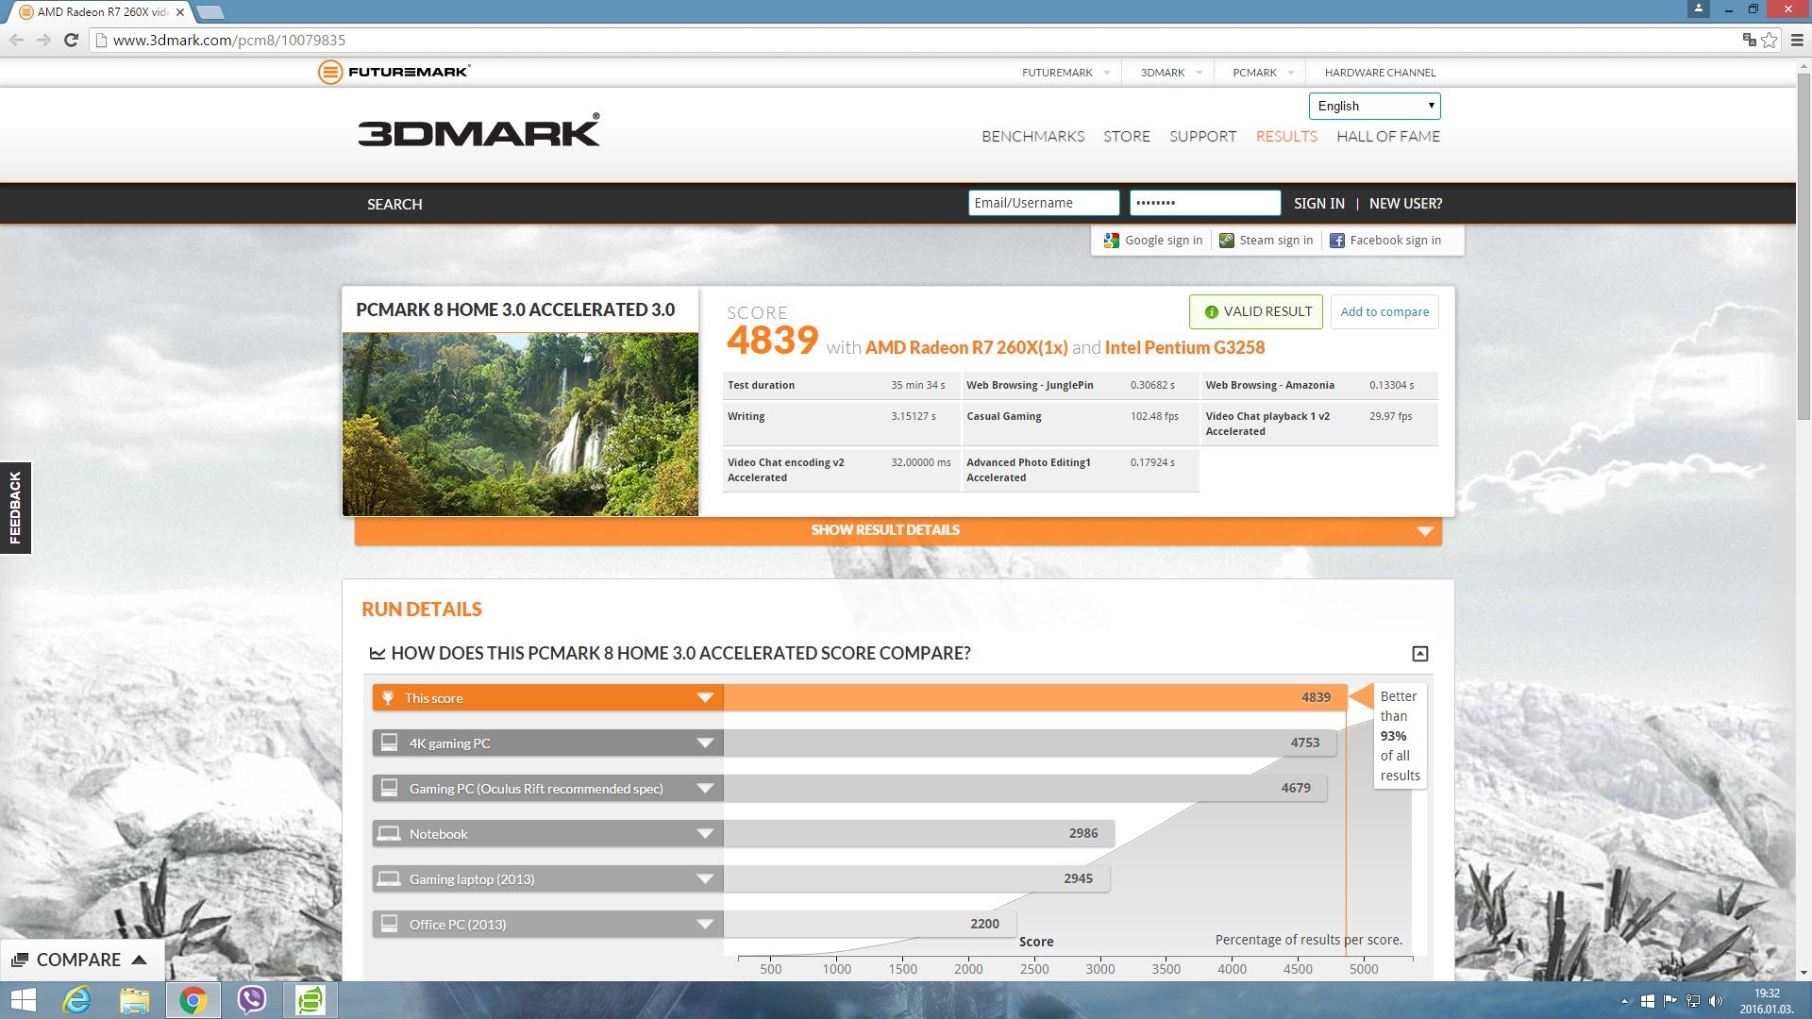Open the Chrome menu hamburger icon
The width and height of the screenshot is (1812, 1019).
click(x=1797, y=40)
